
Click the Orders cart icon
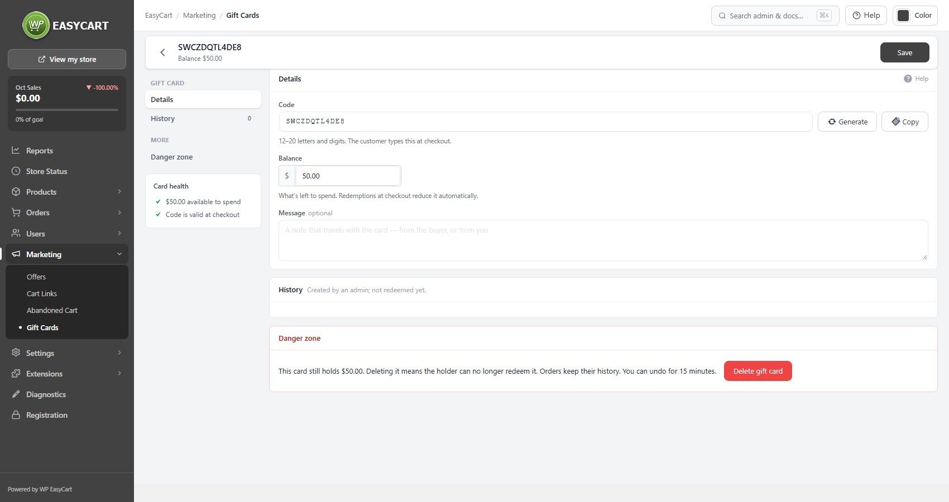[x=16, y=213]
